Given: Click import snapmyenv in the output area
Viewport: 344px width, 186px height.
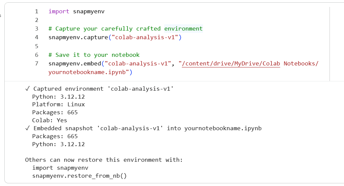Looking at the screenshot, I should coord(60,168).
